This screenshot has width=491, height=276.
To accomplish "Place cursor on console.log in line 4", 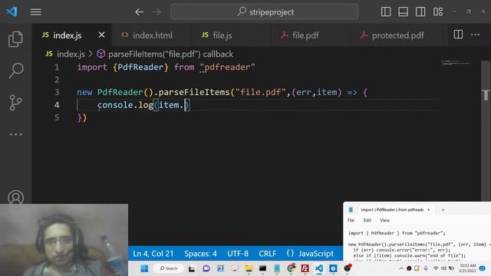I will 125,105.
